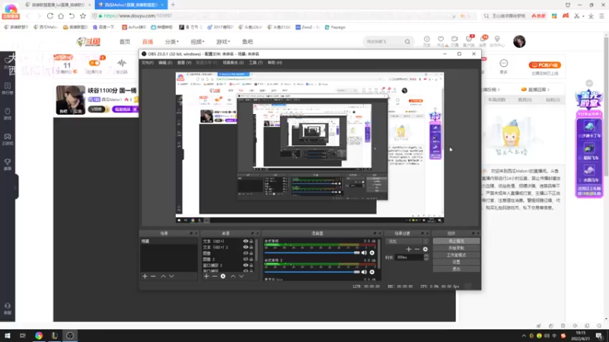Undock the Mixer panel with pin icon

375,233
